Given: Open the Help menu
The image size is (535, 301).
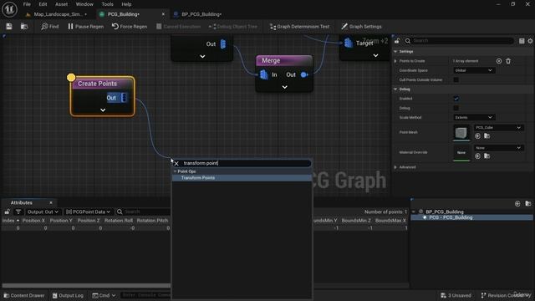Looking at the screenshot, I should click(x=126, y=4).
